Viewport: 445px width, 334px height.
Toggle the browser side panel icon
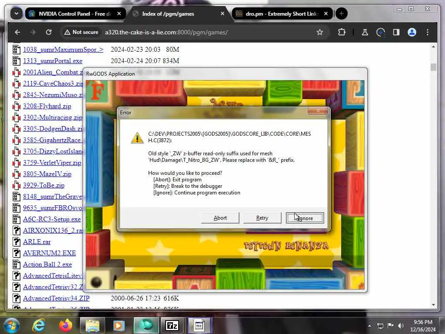[396, 32]
